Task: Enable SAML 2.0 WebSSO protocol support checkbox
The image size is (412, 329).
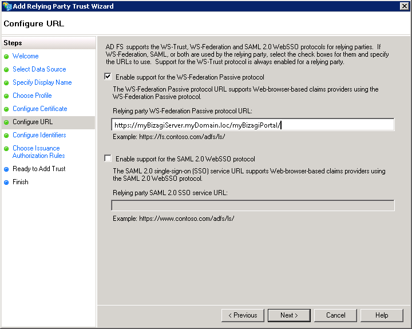Action: 108,158
